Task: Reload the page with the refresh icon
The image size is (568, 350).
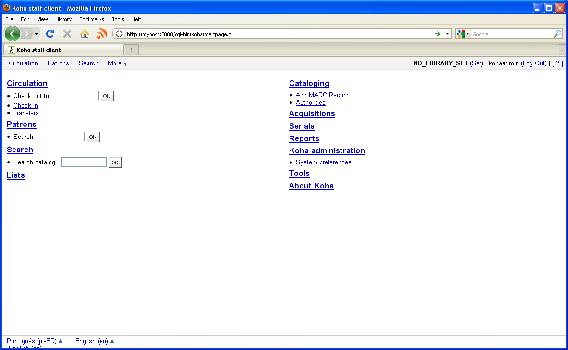Action: coord(50,34)
